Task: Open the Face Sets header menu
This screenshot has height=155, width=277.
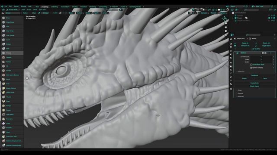Action: [42, 10]
